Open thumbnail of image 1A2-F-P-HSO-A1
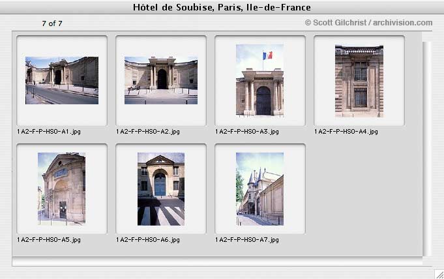 [x=62, y=80]
